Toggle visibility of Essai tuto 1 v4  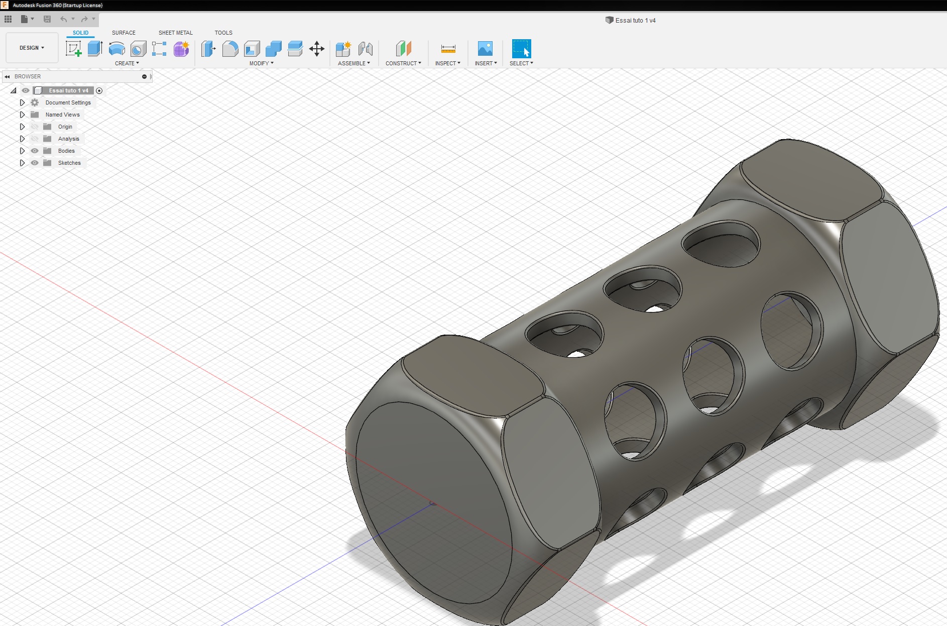tap(26, 90)
